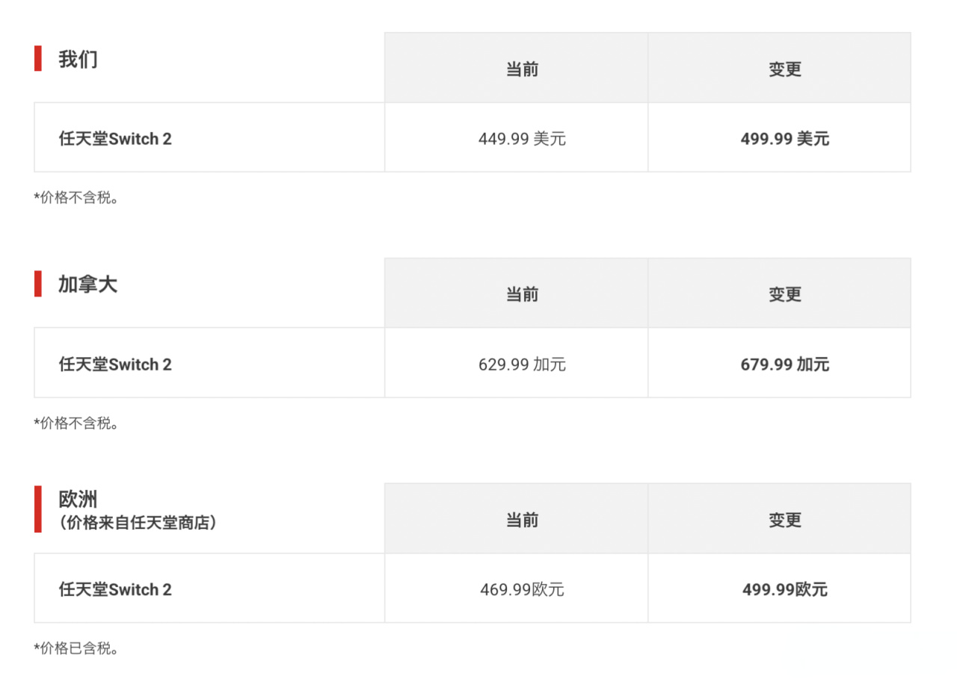This screenshot has width=957, height=688.
Task: Select the 加拿大 section heading
Action: point(87,285)
